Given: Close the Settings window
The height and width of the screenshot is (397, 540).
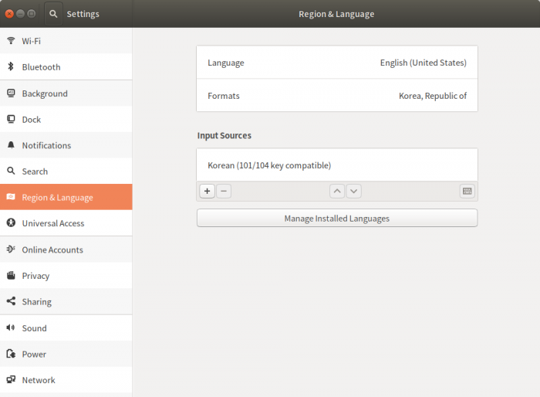Looking at the screenshot, I should pos(10,14).
